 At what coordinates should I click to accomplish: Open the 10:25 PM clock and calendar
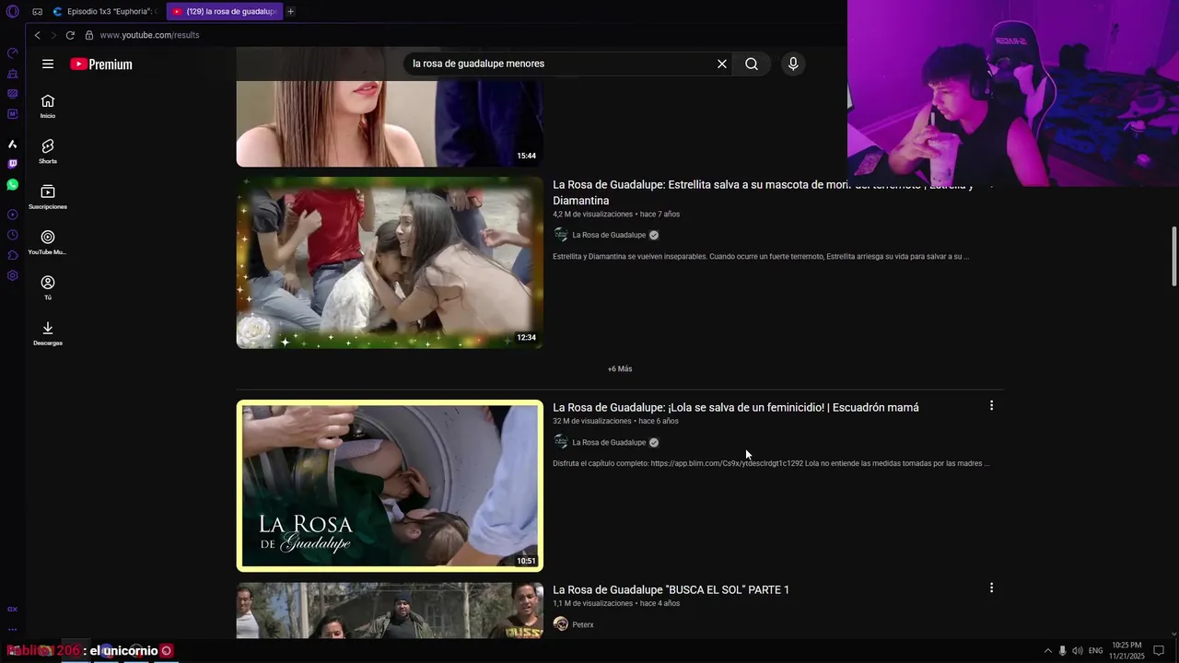1126,650
